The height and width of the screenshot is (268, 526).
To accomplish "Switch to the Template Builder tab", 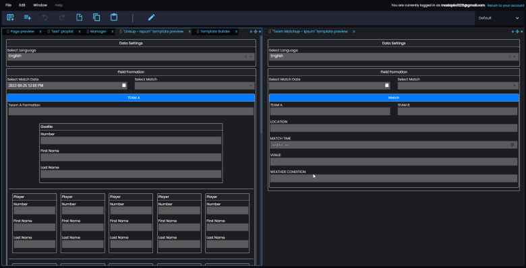I will click(x=215, y=32).
